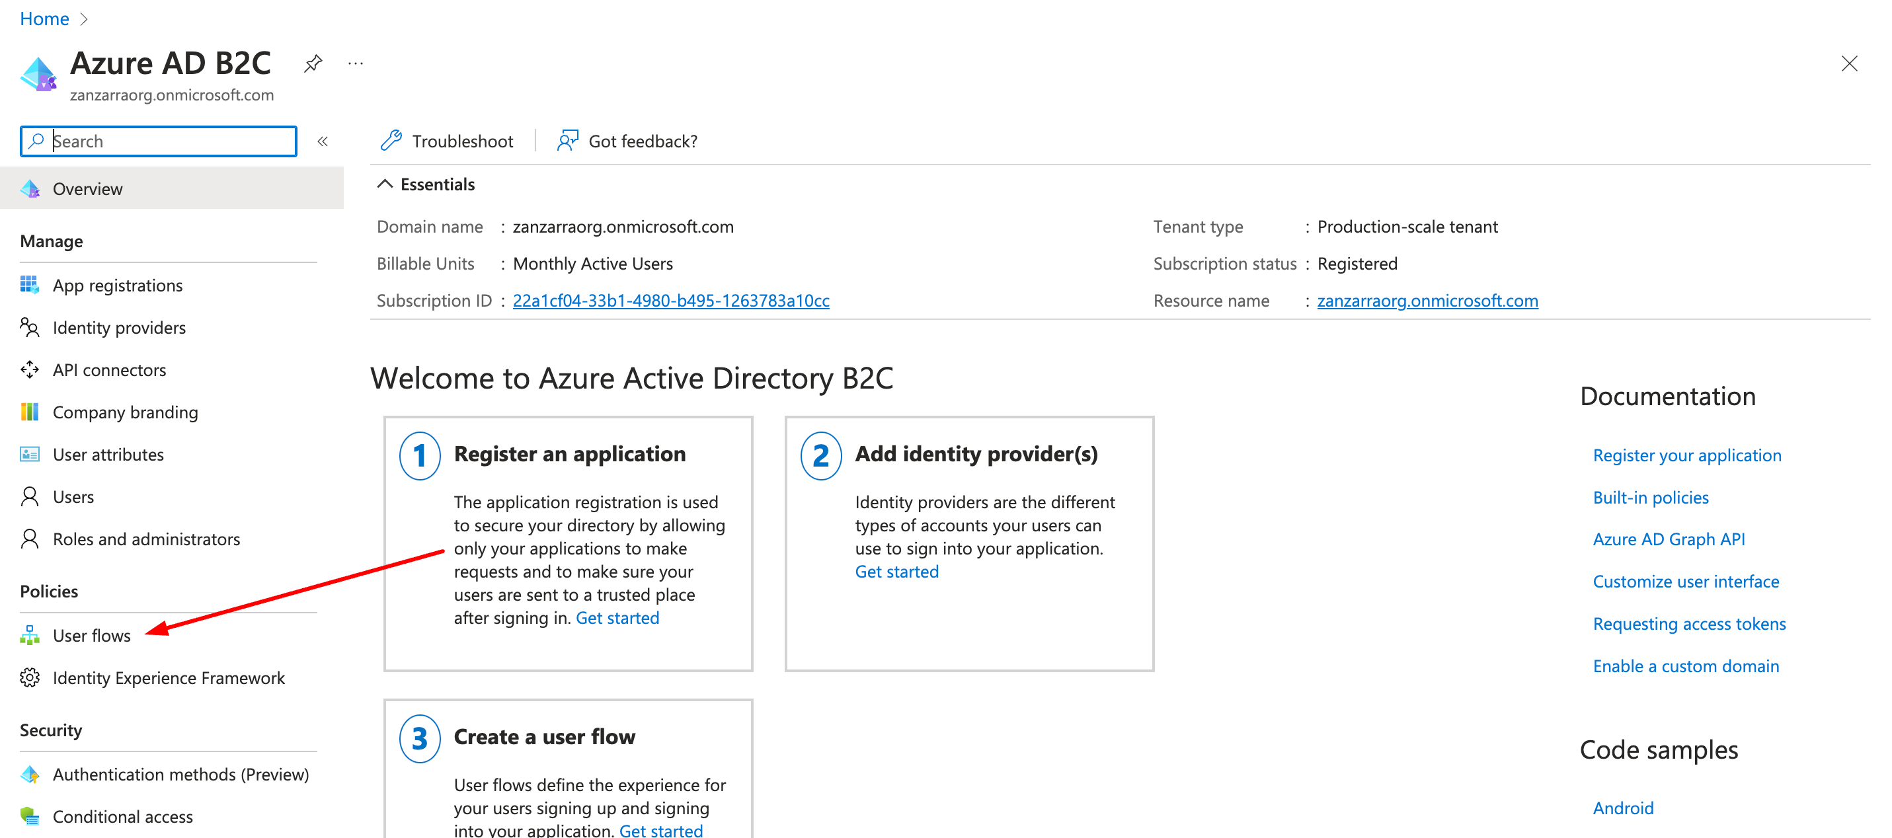Screen dimensions: 1892x838
Task: Click the Domain name value zanzarraorg.onmicrosoft.com
Action: tap(623, 226)
